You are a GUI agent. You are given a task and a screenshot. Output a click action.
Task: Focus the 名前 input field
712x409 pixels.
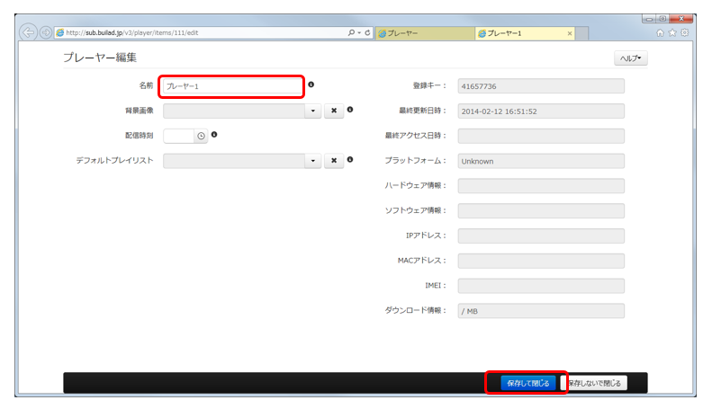click(x=232, y=86)
